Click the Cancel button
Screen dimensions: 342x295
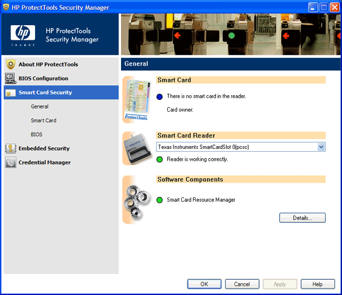click(242, 284)
